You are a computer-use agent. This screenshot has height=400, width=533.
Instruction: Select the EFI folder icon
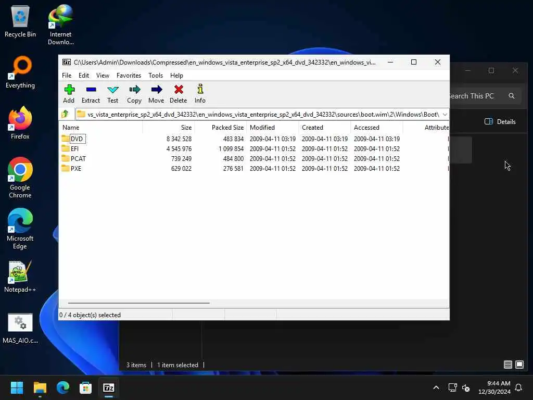pyautogui.click(x=65, y=148)
